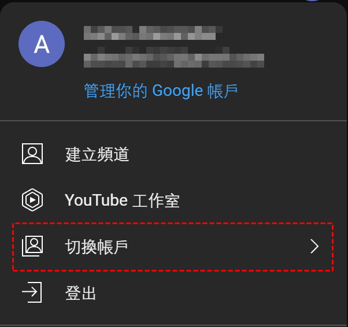
Task: Click the white letter A inside the avatar
Action: pyautogui.click(x=42, y=44)
